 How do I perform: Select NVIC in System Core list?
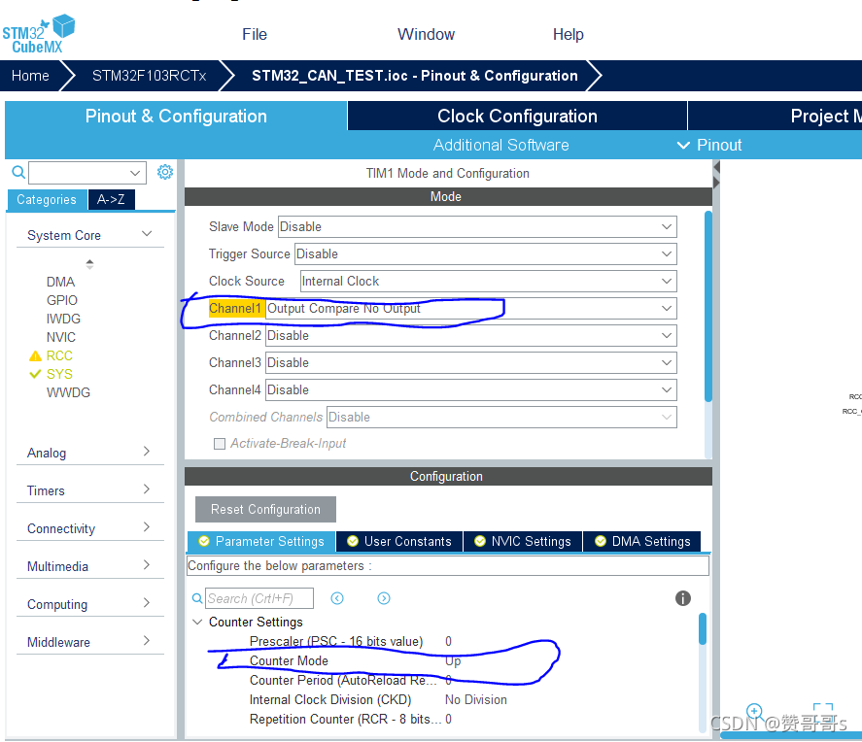(61, 337)
